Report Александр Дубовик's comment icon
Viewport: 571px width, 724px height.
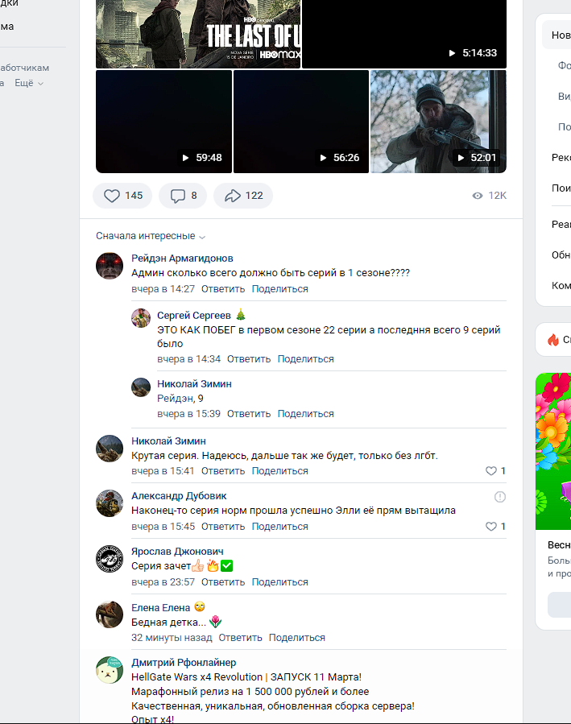pos(500,497)
